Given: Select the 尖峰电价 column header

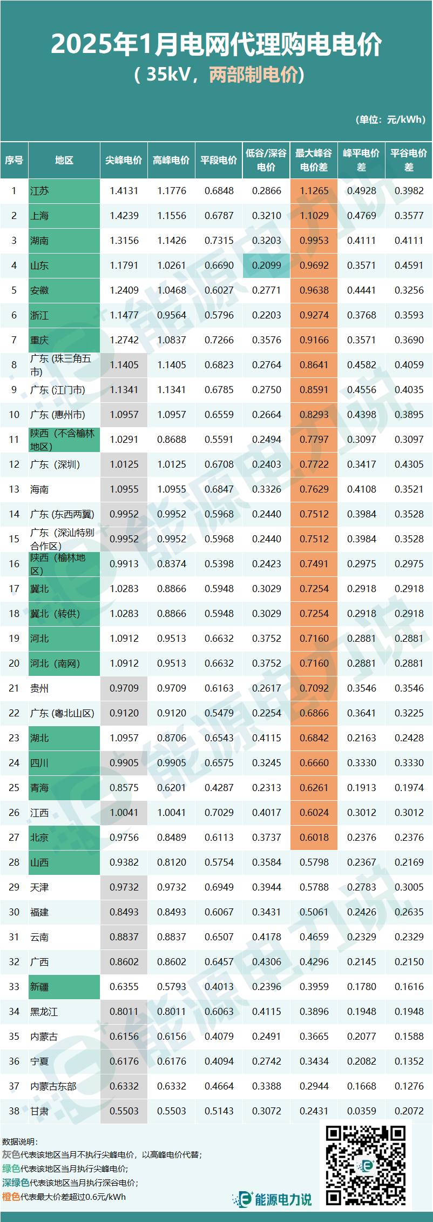Looking at the screenshot, I should point(124,160).
